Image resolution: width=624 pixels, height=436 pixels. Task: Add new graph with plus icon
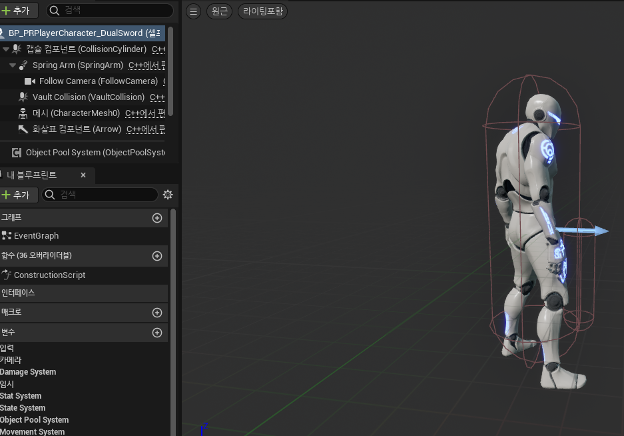pos(157,218)
